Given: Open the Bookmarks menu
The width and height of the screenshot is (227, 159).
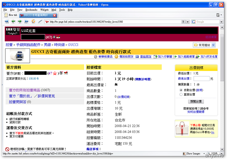Looking at the screenshot, I should coord(31,10).
